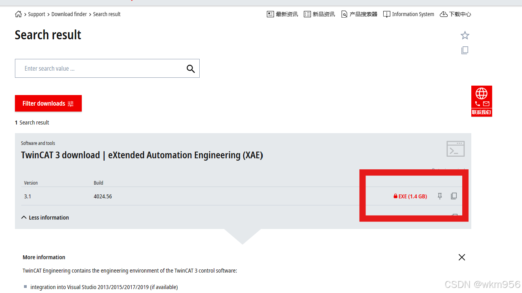Click Visual Studio integration bullet text
The width and height of the screenshot is (522, 293).
(x=104, y=287)
